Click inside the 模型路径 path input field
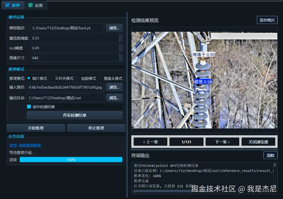The height and width of the screenshot is (199, 283). tap(68, 28)
